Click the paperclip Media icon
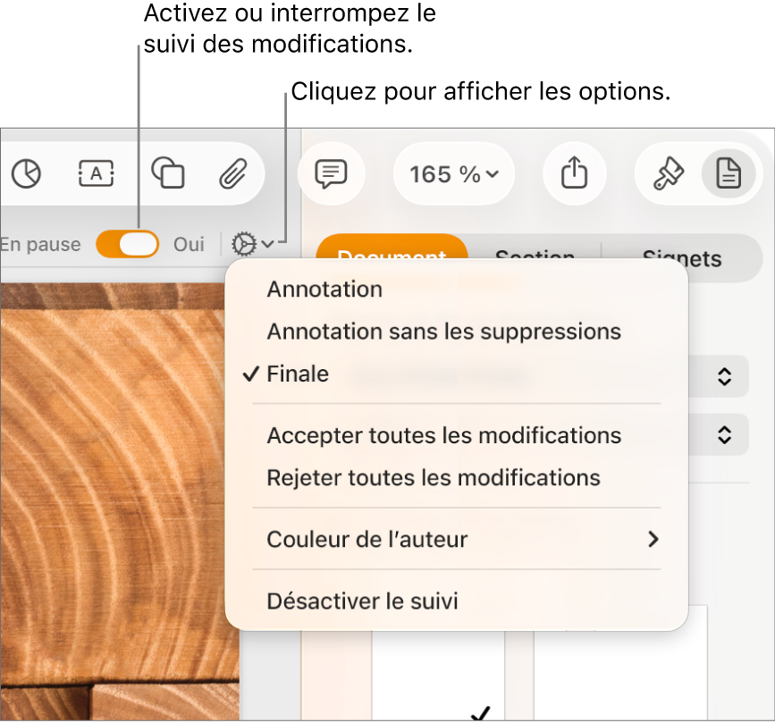This screenshot has height=723, width=775. coord(232,173)
